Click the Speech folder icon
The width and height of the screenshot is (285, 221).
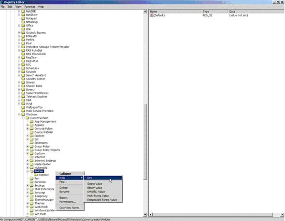(x=23, y=89)
